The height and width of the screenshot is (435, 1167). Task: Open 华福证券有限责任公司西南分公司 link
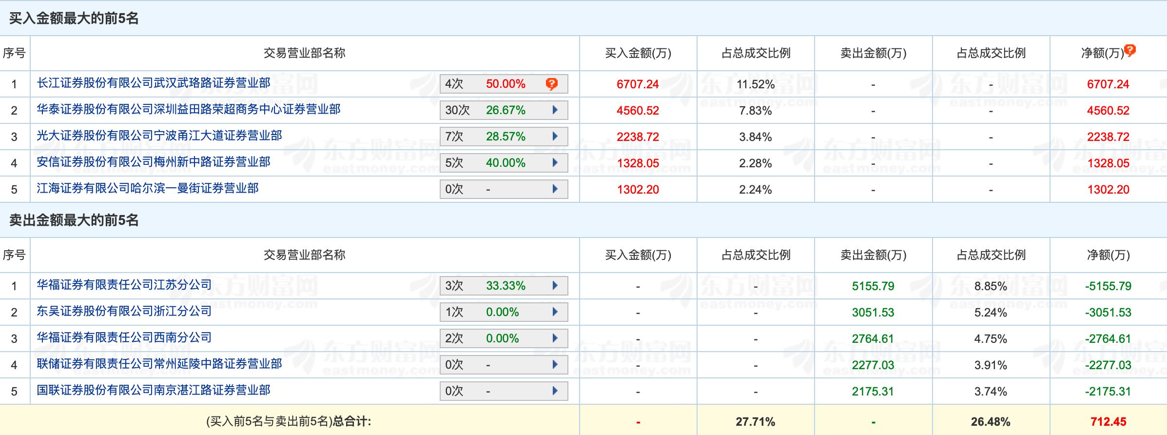(124, 337)
